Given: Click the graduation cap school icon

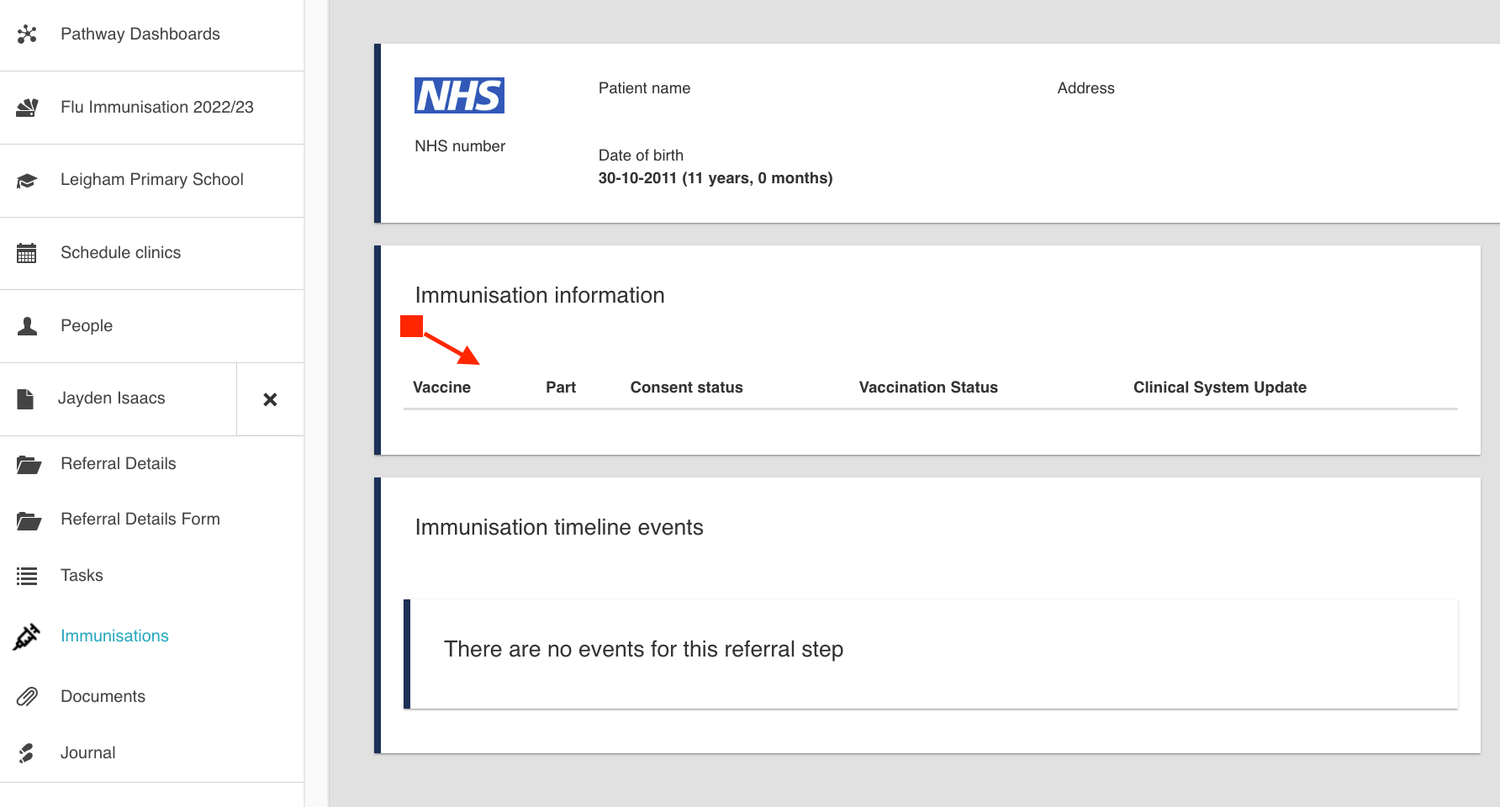Looking at the screenshot, I should click(27, 181).
